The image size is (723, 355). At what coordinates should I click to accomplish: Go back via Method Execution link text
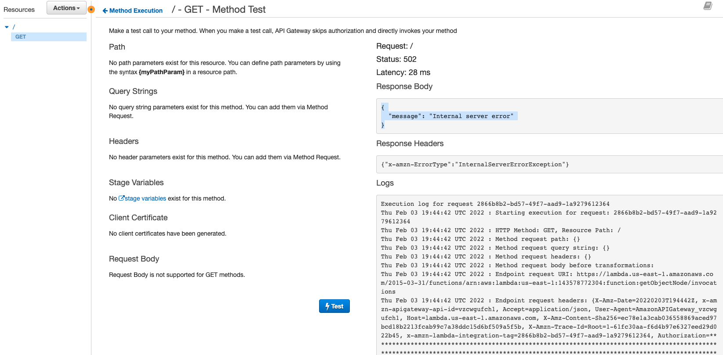[136, 11]
